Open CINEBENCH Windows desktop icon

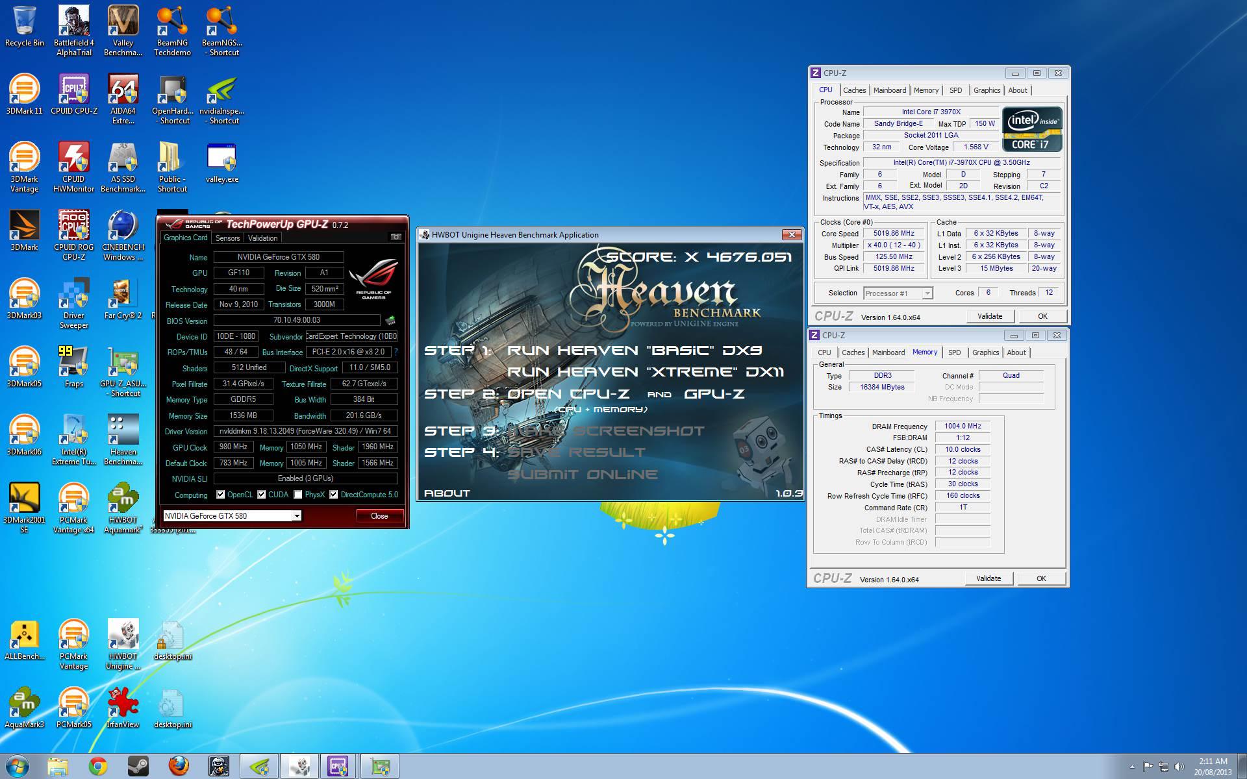coord(123,236)
